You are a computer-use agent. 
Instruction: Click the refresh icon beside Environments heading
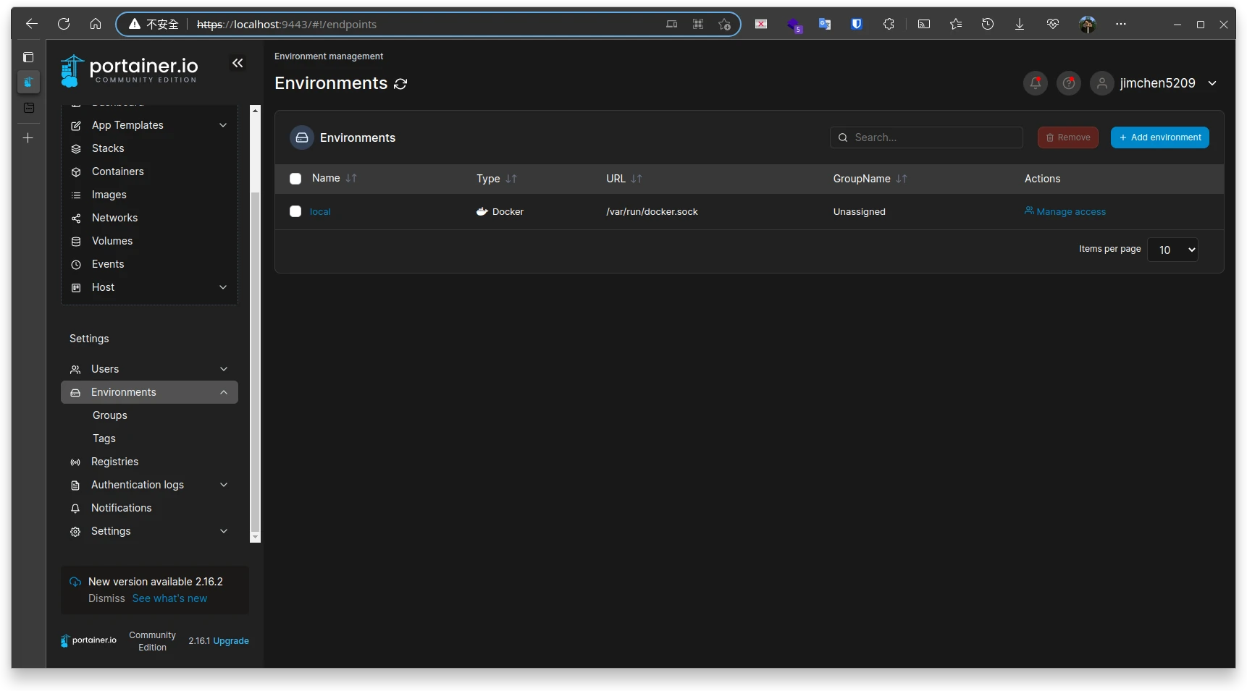(400, 84)
